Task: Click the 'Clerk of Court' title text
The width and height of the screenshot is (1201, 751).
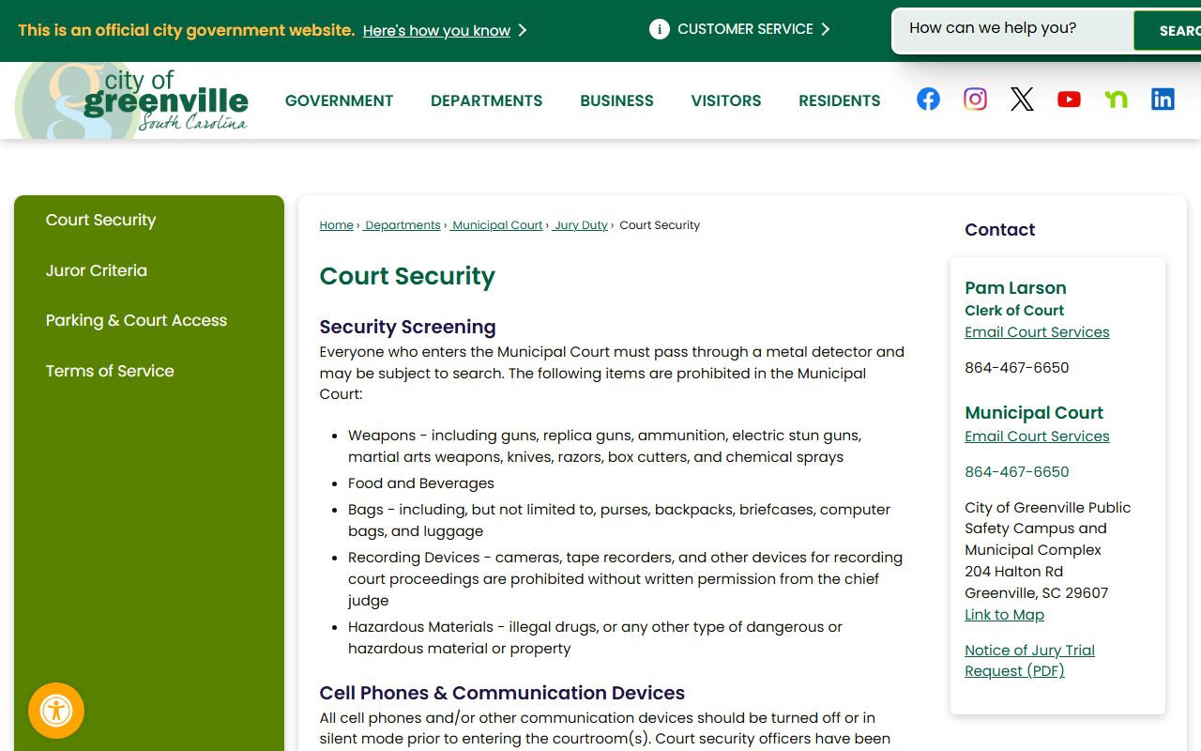Action: coord(1014,311)
